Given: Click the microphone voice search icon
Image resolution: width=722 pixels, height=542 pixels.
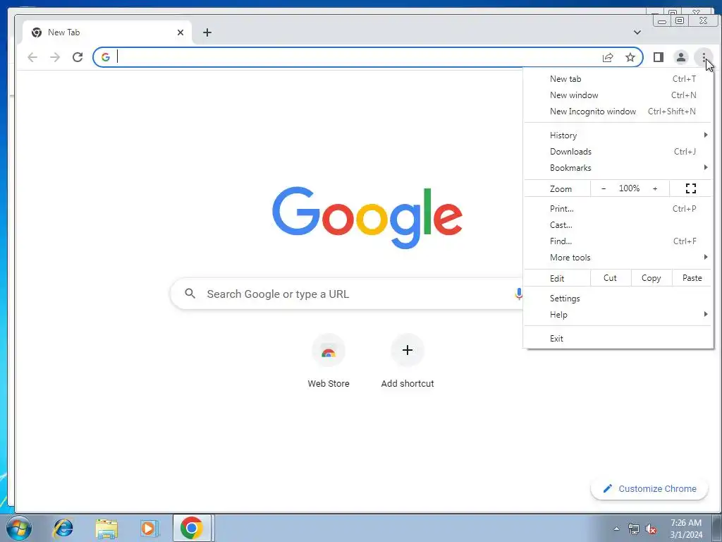Looking at the screenshot, I should coord(518,294).
